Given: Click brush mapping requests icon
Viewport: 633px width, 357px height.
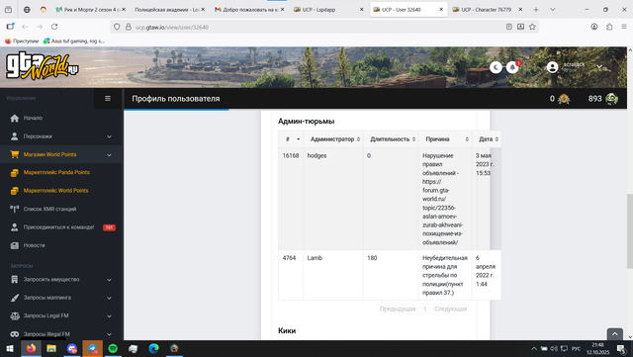Looking at the screenshot, I should tap(15, 298).
